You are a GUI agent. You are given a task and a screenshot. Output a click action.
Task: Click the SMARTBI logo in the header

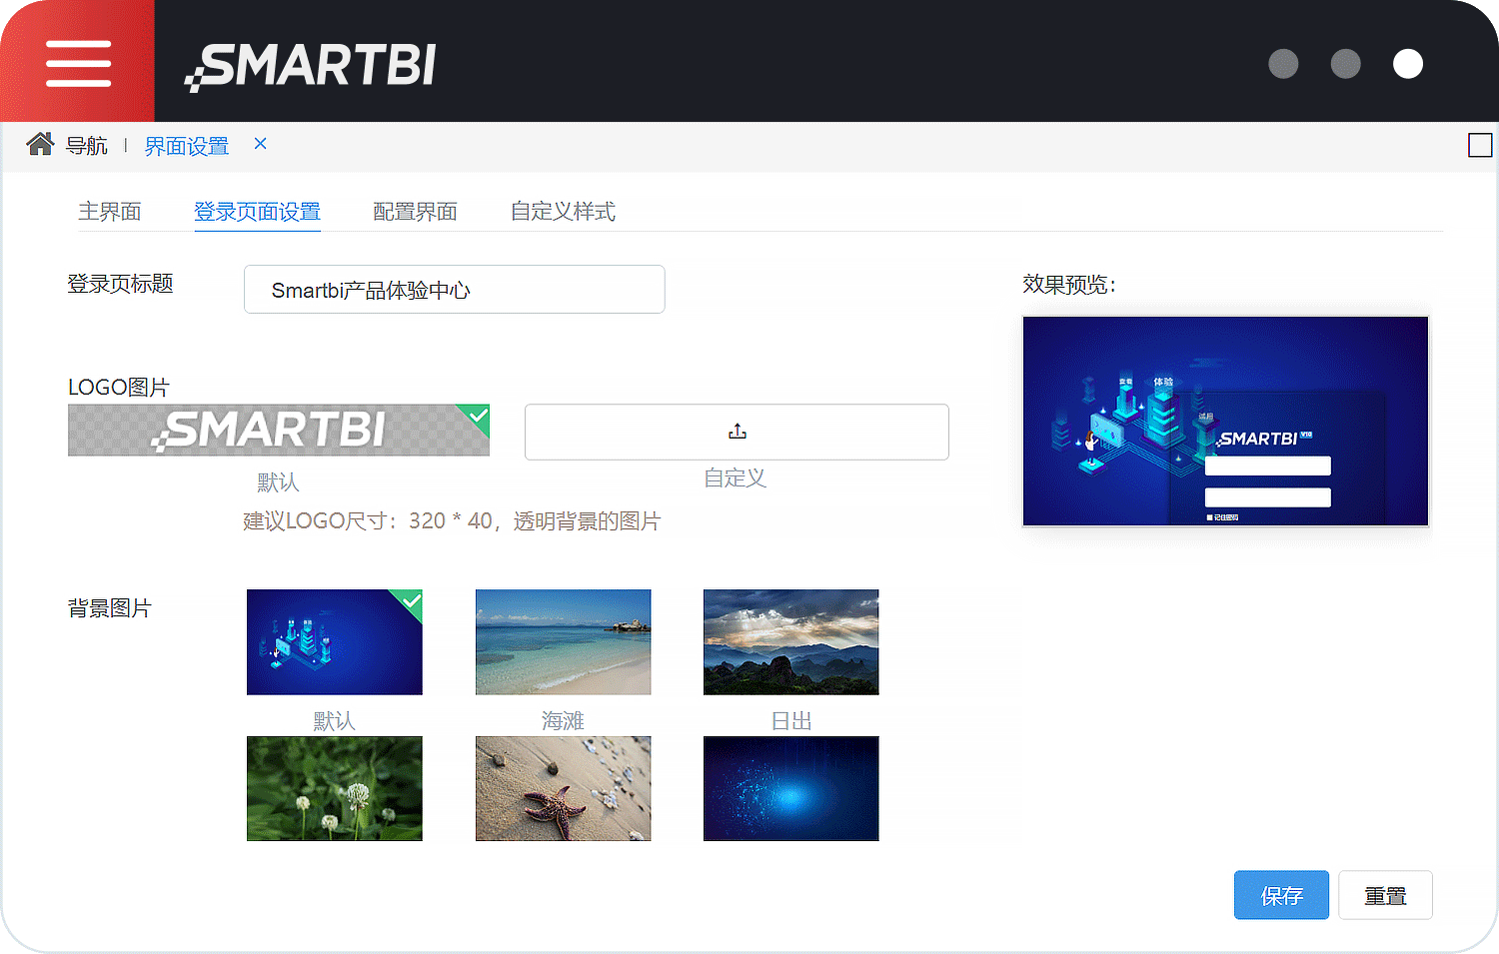311,66
